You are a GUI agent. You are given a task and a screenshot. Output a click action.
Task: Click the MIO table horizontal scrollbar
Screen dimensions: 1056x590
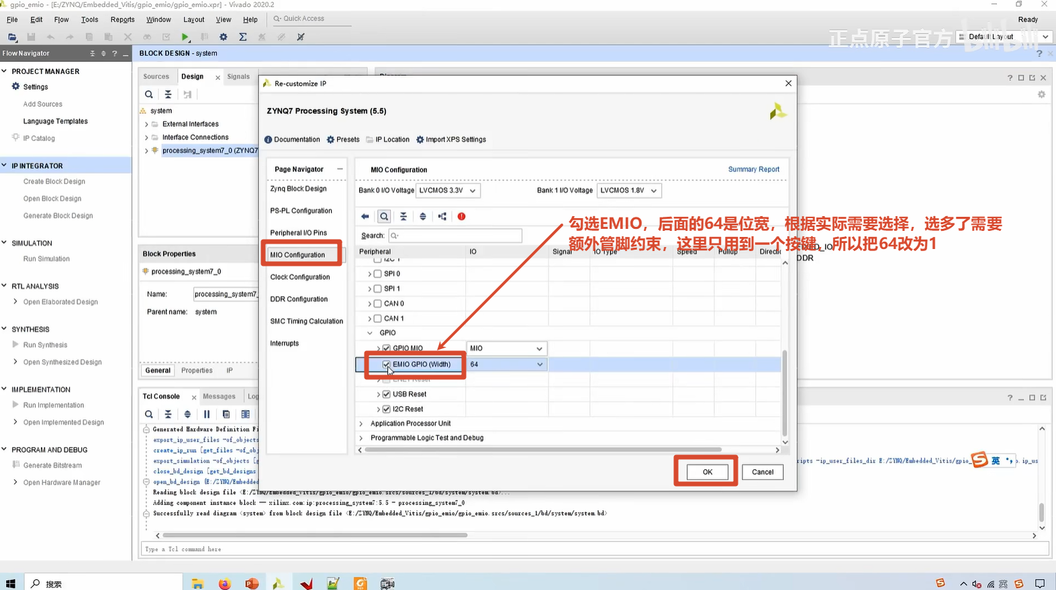point(543,450)
